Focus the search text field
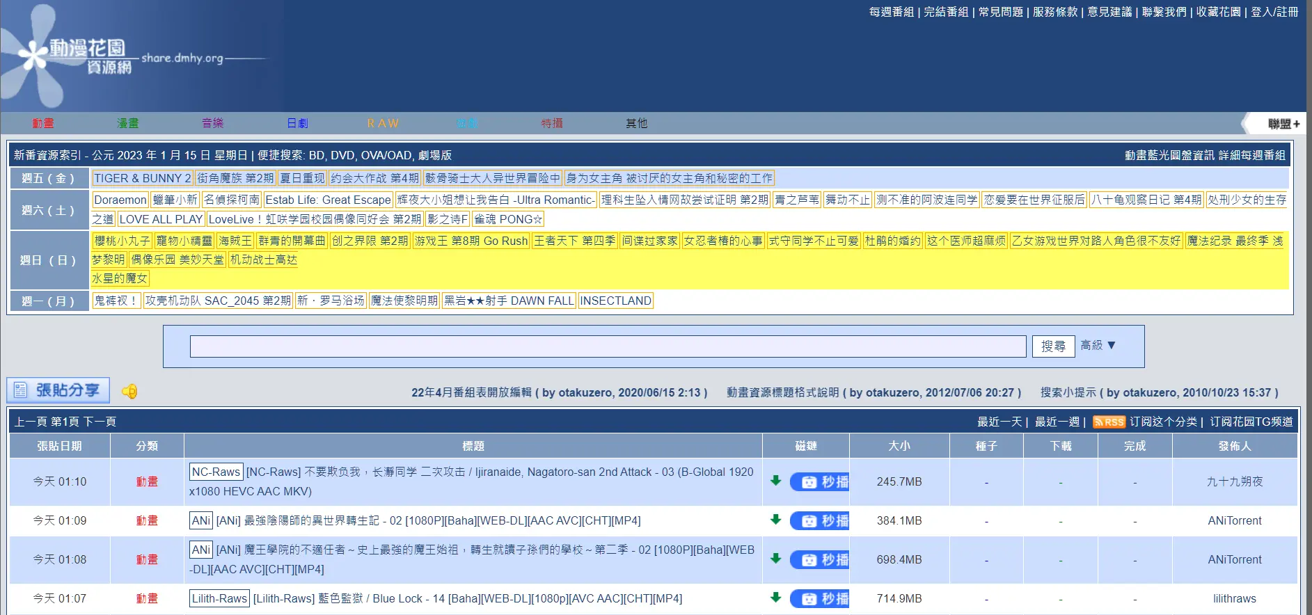The width and height of the screenshot is (1312, 615). [x=608, y=346]
